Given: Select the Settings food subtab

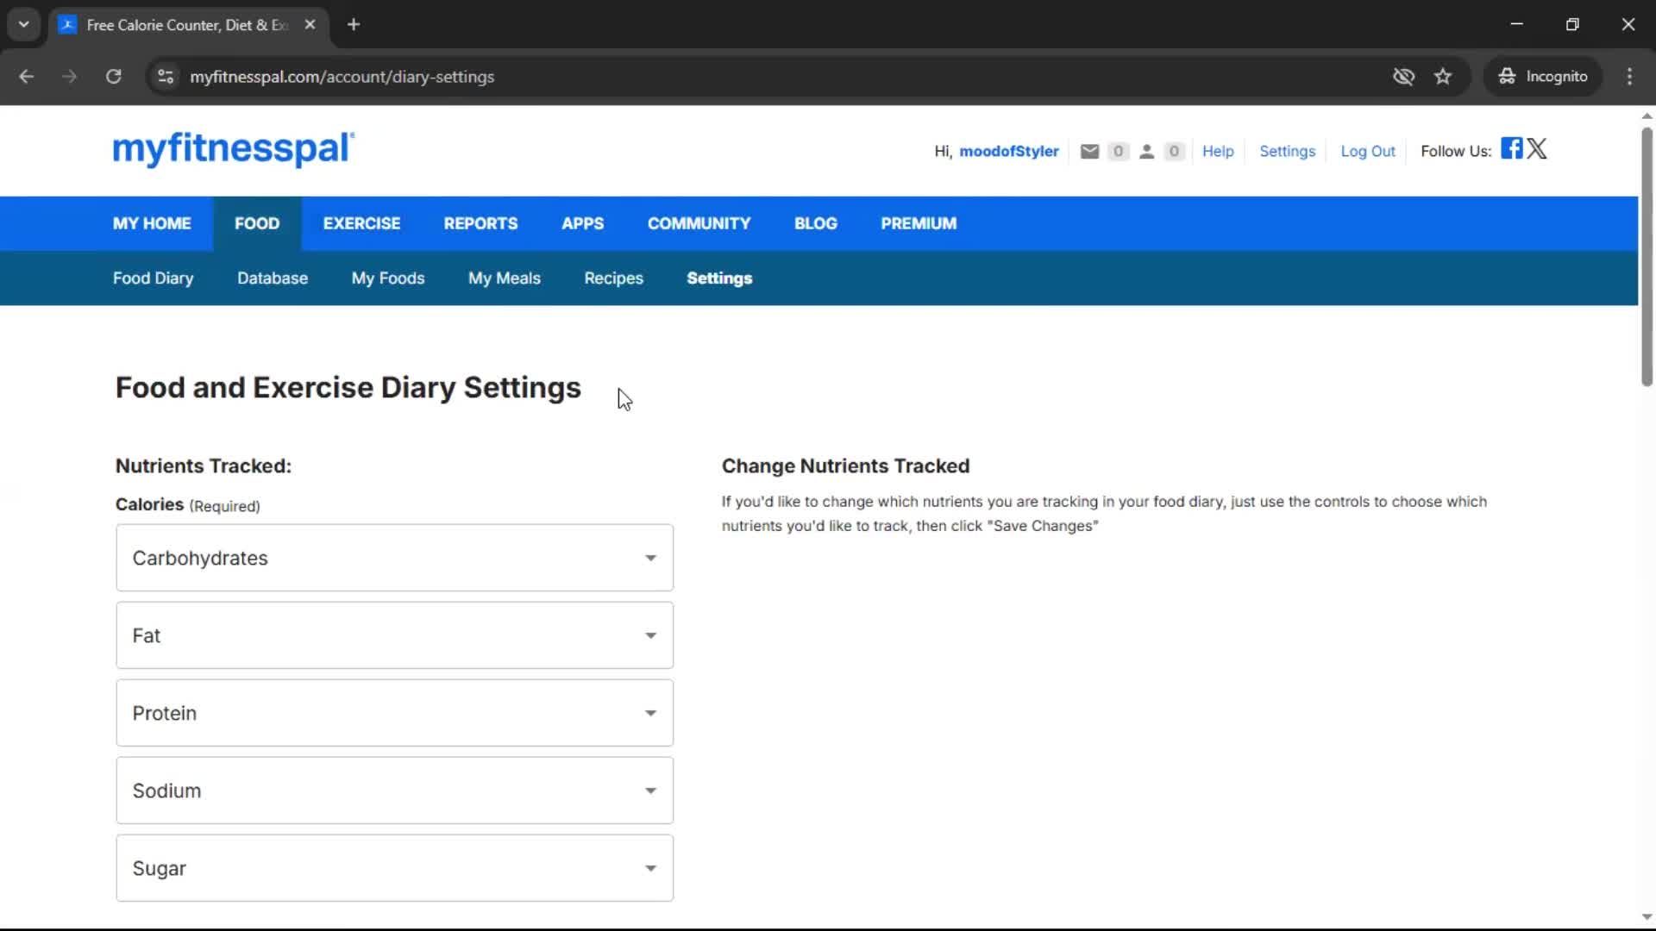Looking at the screenshot, I should tap(719, 278).
